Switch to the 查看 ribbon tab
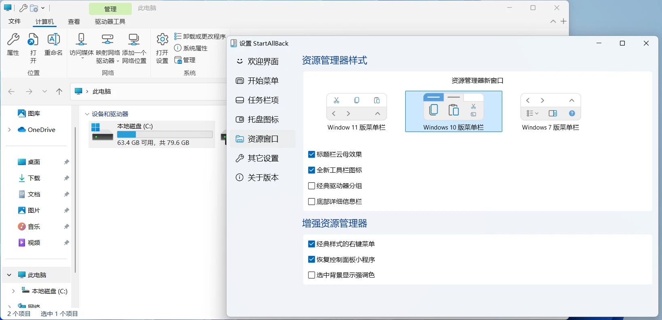The height and width of the screenshot is (320, 662). click(74, 22)
